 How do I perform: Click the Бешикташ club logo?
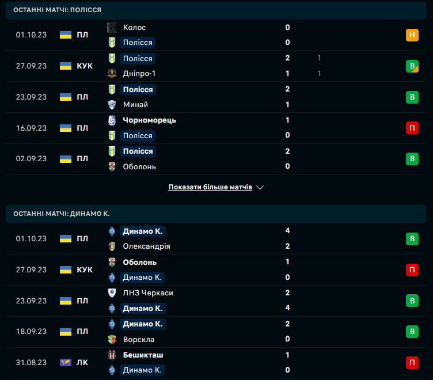112,355
